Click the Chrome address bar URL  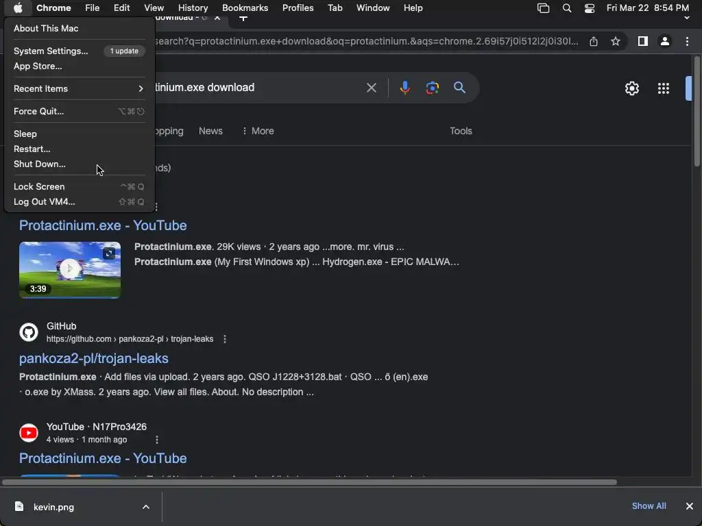point(367,41)
